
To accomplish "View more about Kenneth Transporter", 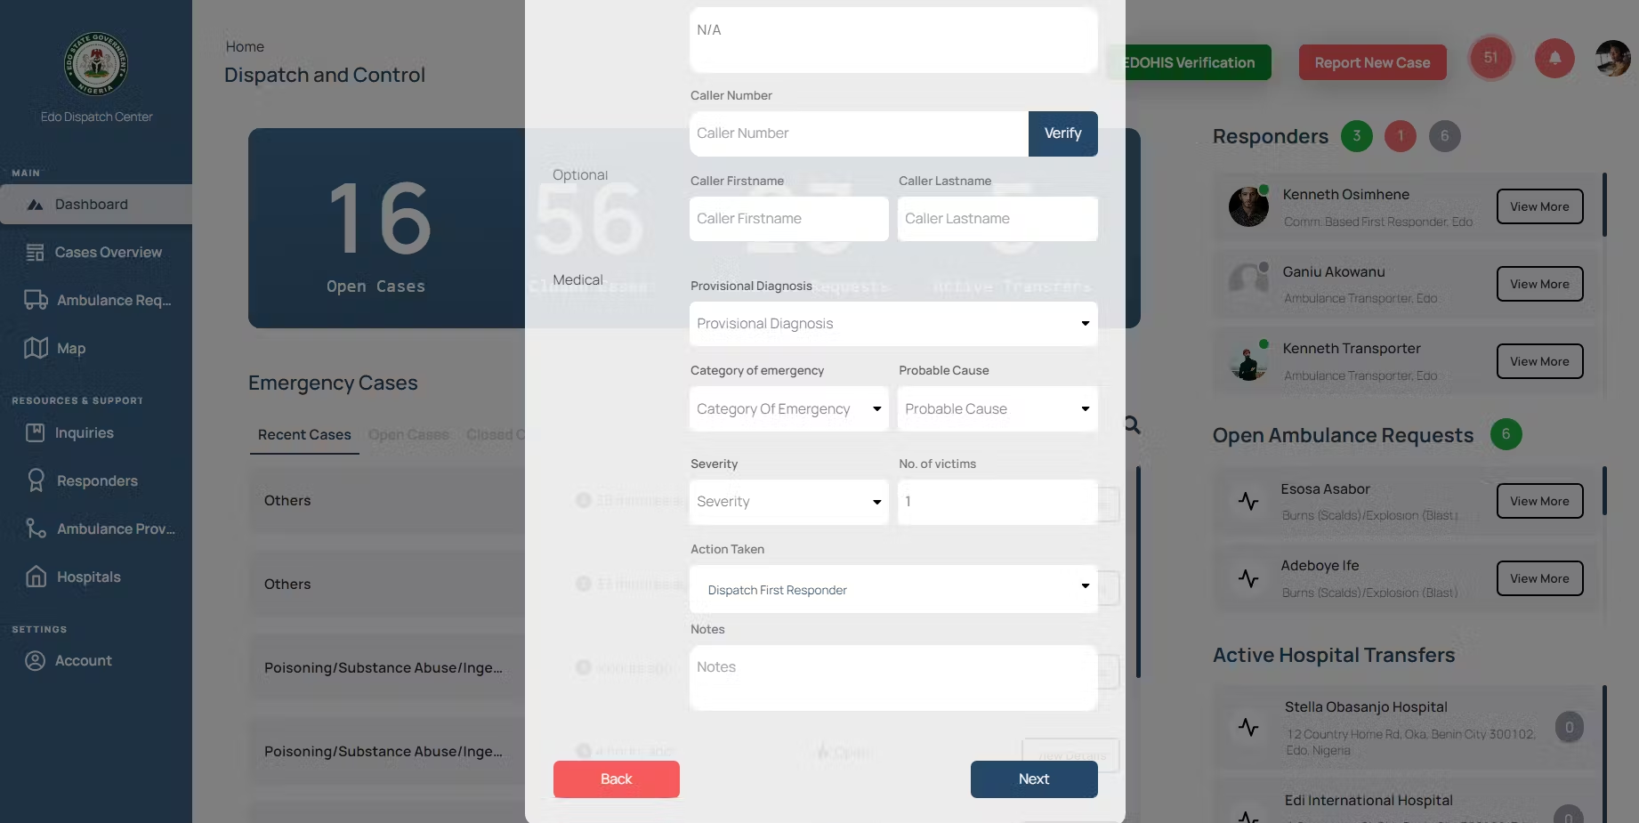I will [x=1540, y=361].
